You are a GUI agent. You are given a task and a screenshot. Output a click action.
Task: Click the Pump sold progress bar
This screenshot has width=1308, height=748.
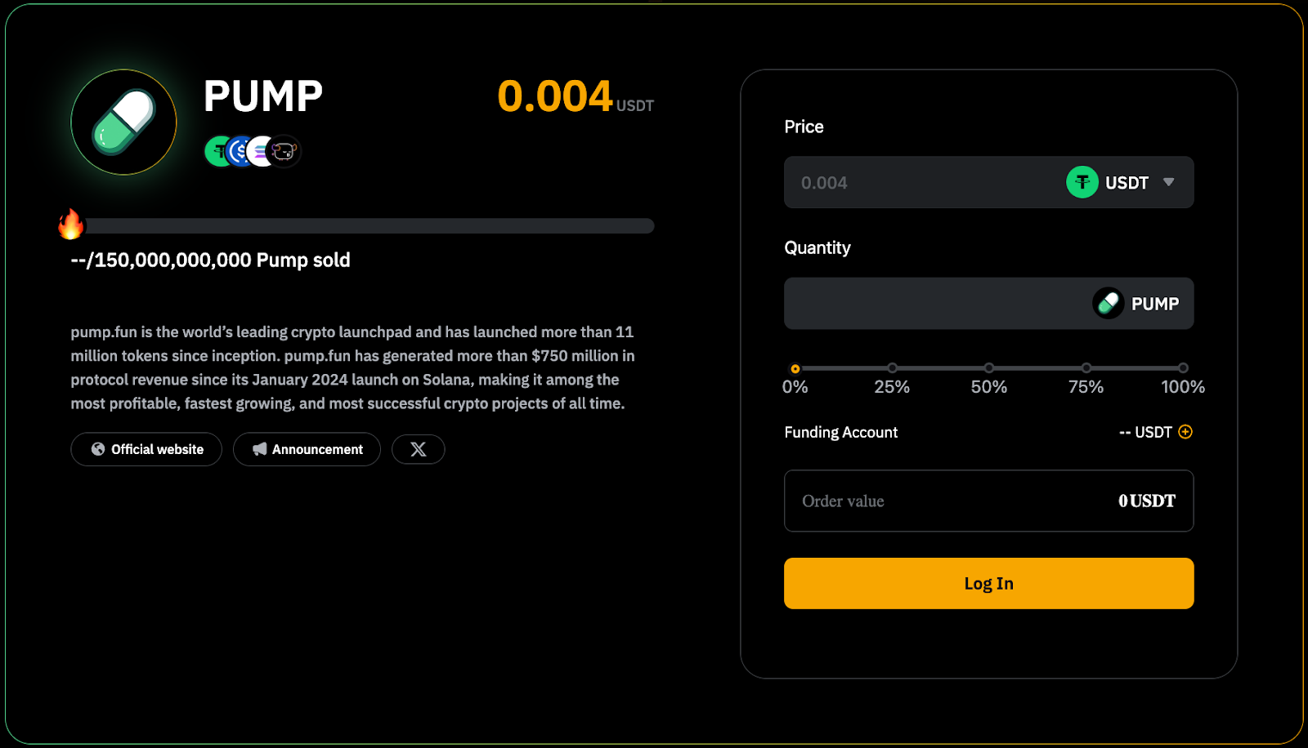pos(370,226)
